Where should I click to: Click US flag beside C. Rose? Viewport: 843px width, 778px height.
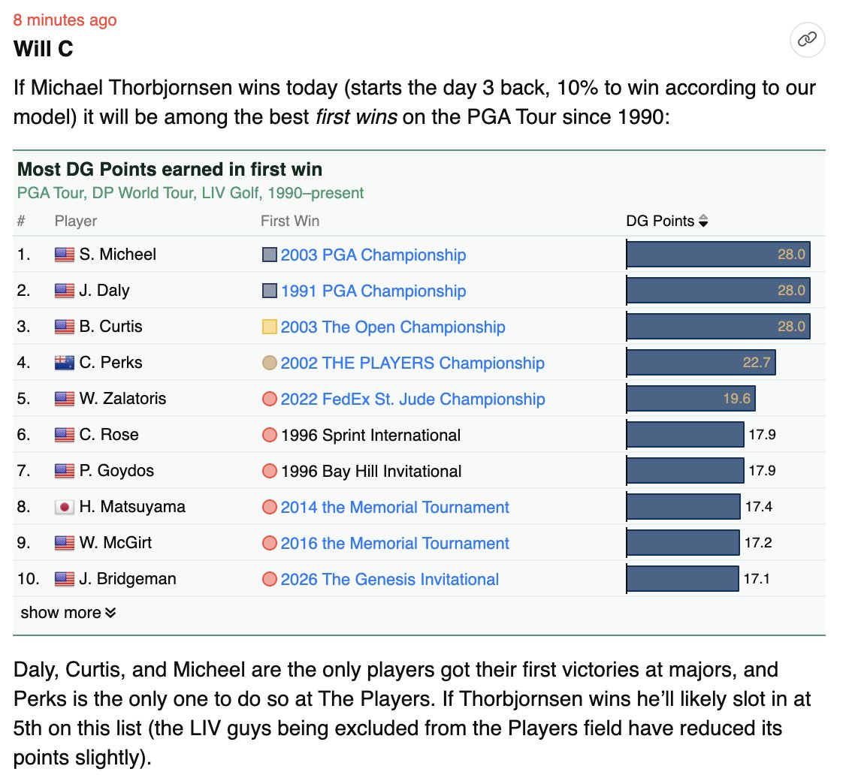coord(65,435)
